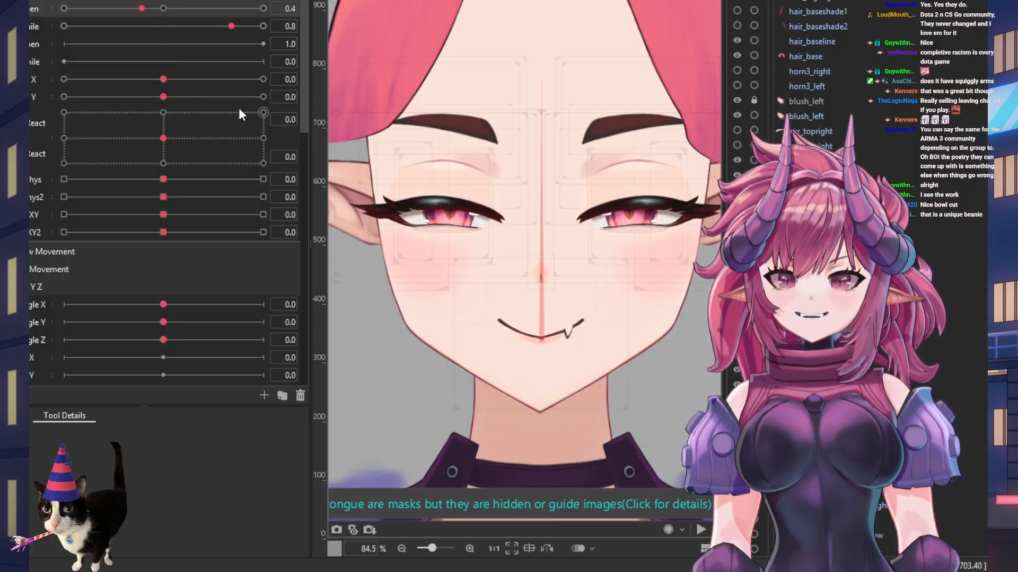
Task: Click the masks warning message link
Action: point(520,504)
